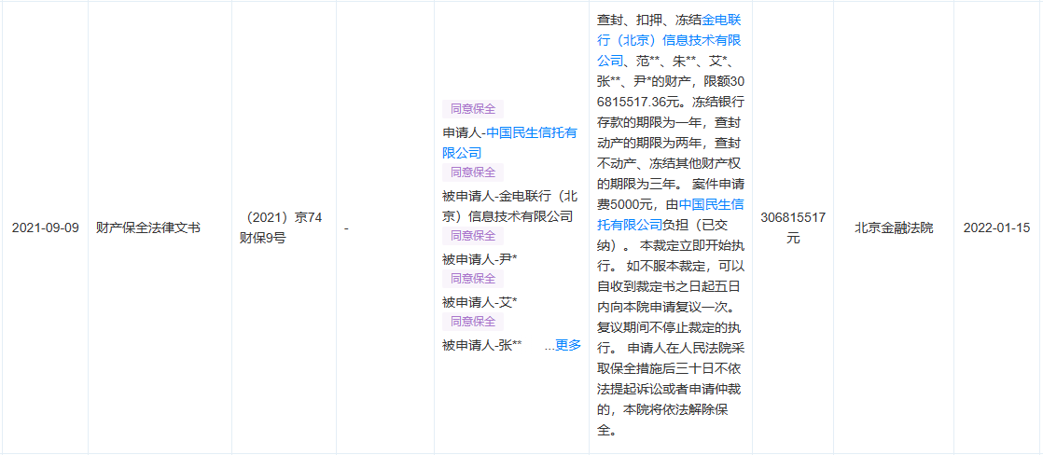The width and height of the screenshot is (1043, 455).
Task: Select document type 财产保全法律文书
Action: 149,227
